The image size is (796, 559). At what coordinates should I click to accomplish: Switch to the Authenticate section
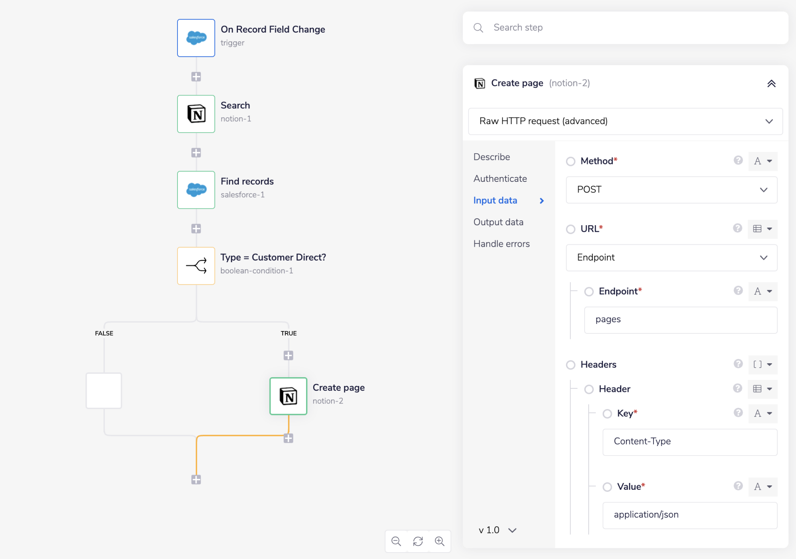click(500, 179)
